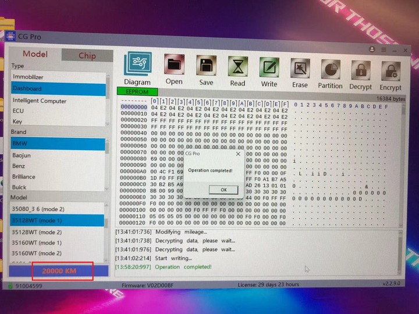Click hex address row 00000080
Viewport: 419px width, 314px height.
tap(133, 159)
